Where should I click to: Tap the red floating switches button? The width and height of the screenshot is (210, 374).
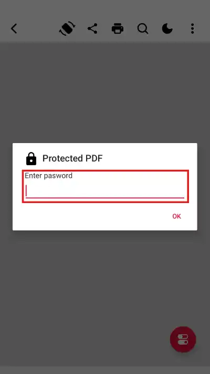click(x=183, y=339)
